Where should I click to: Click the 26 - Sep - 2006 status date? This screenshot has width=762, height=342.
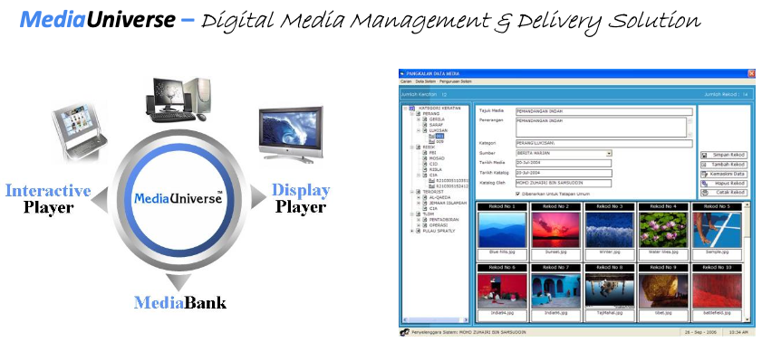click(x=700, y=332)
